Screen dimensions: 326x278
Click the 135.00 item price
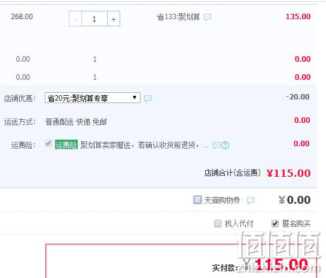[x=298, y=17]
